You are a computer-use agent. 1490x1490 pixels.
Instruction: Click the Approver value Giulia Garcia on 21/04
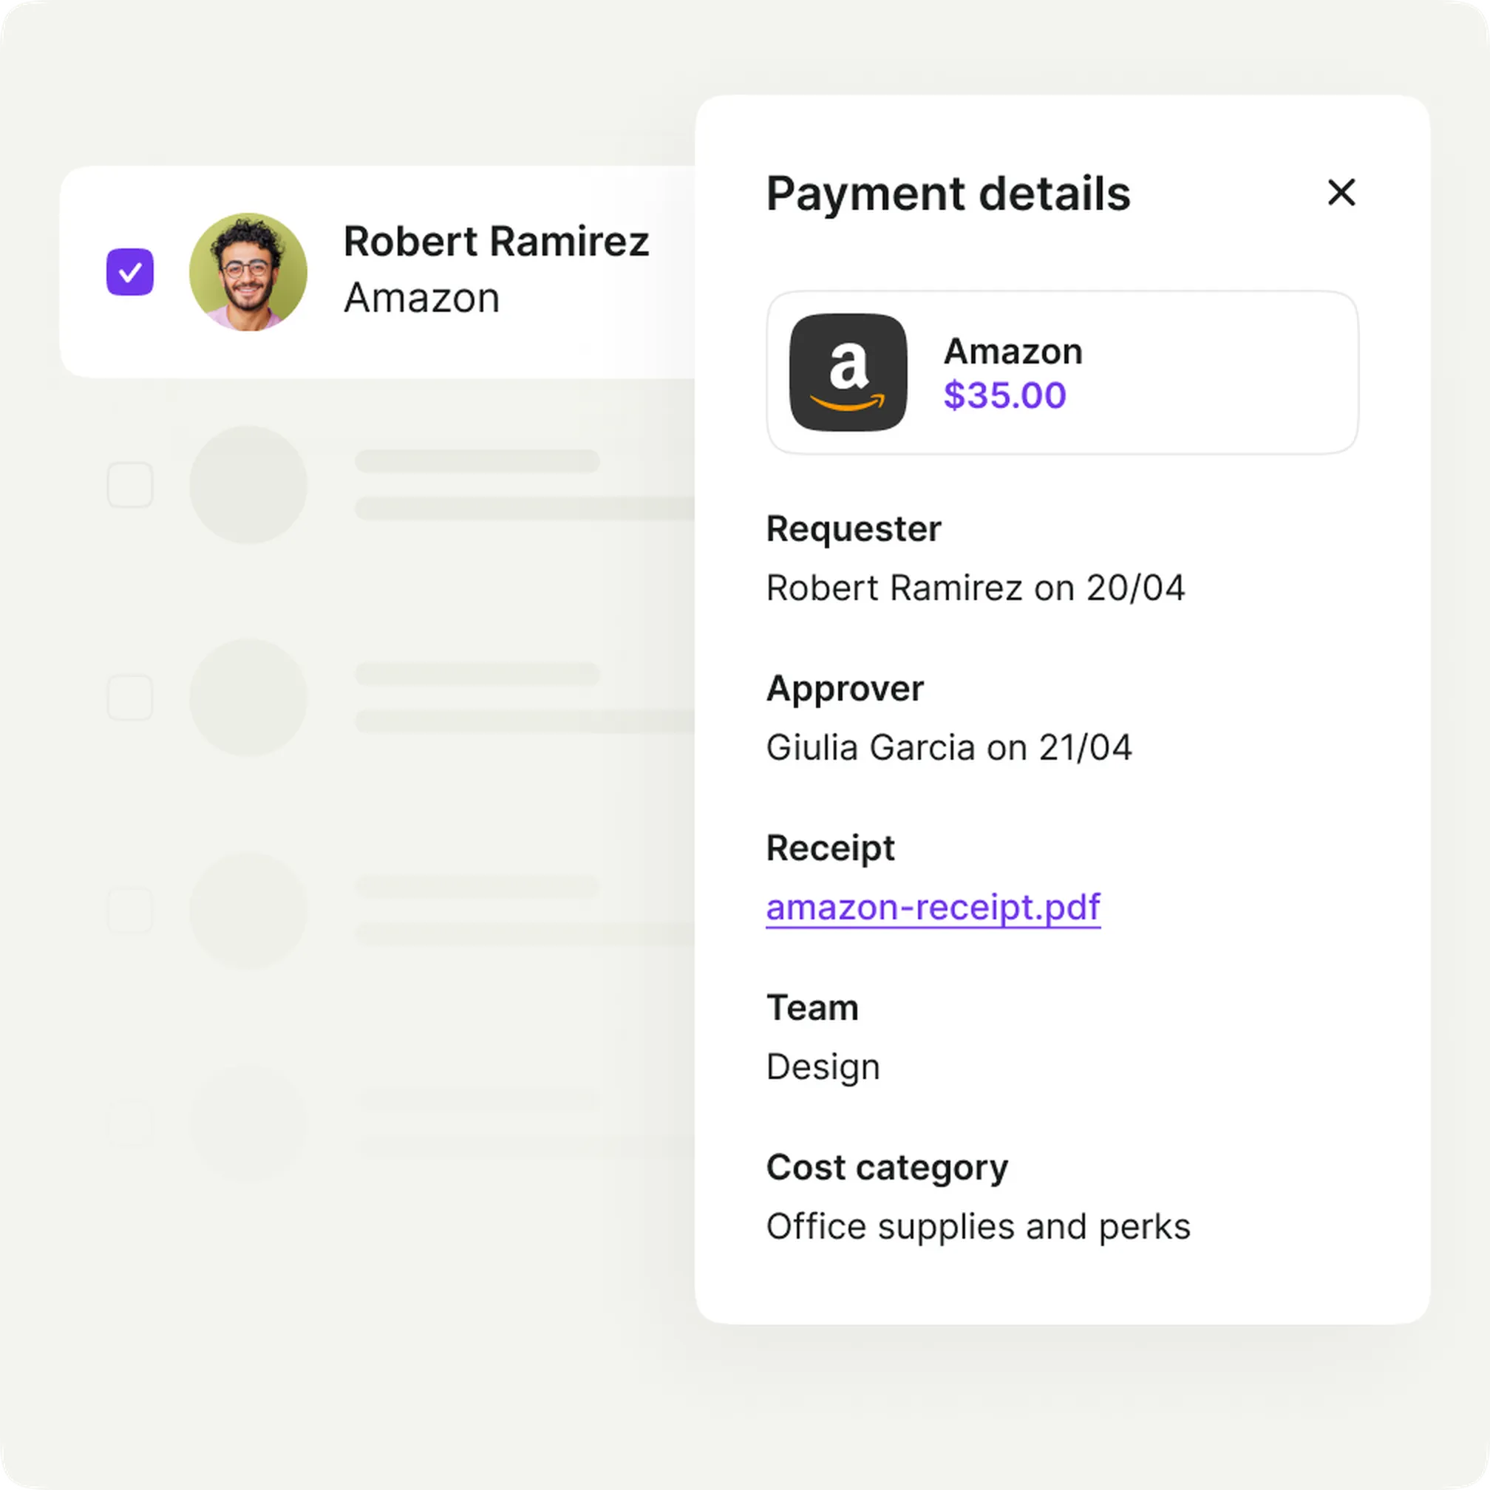pyautogui.click(x=948, y=747)
